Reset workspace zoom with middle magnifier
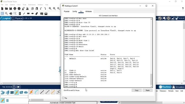The image size is (185, 104). [54, 8]
